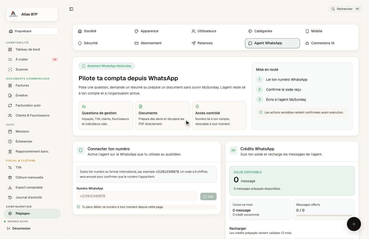This screenshot has height=239, width=369.
Task: Click the Crédits WhatsApp coin icon
Action: click(x=233, y=150)
